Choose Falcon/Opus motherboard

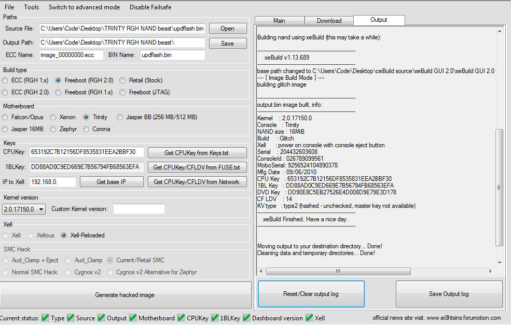pos(23,117)
